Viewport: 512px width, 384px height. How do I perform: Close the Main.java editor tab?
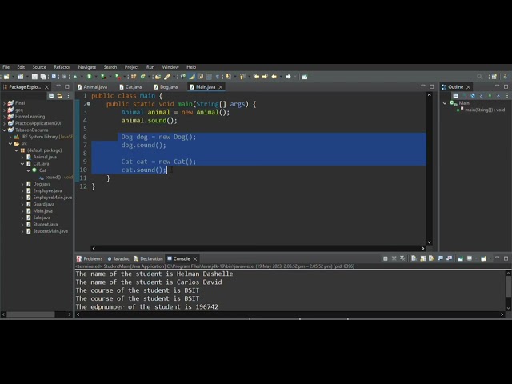(221, 87)
